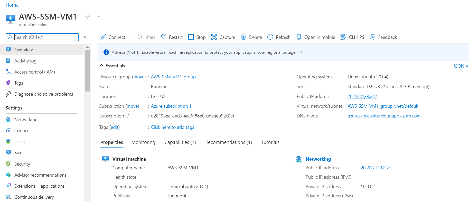Follow the arrow on Advisor replication banner
Viewport: 469px width, 201px height.
(301, 52)
